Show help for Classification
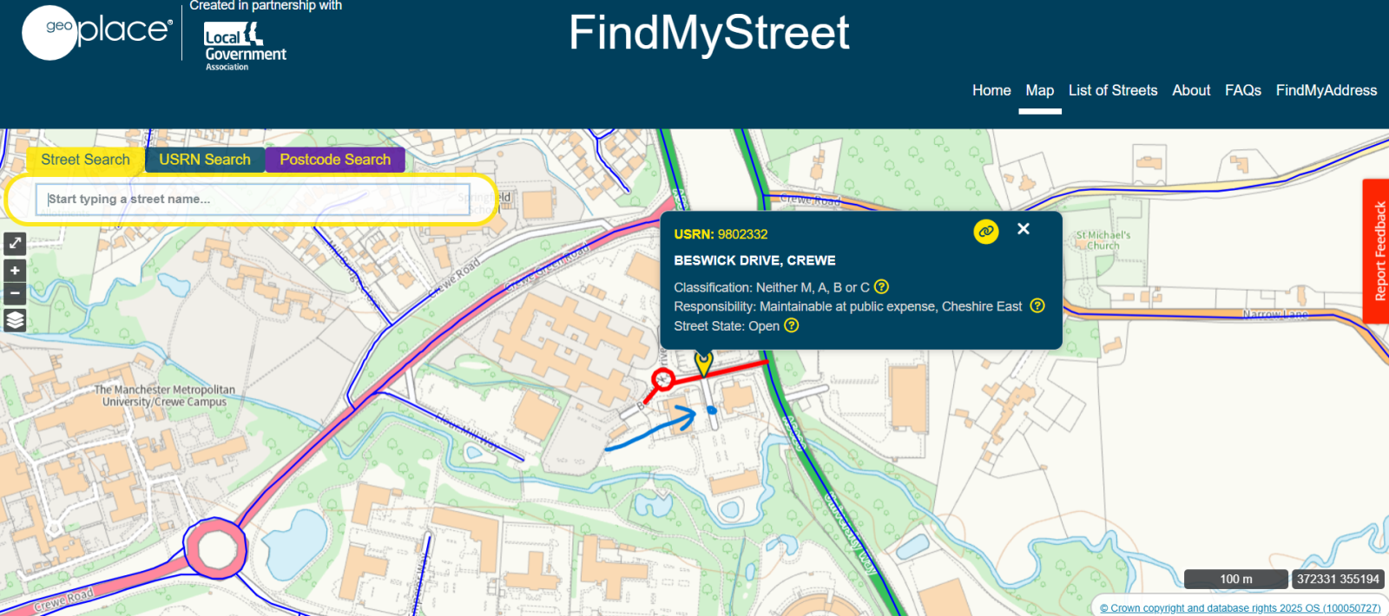Image resolution: width=1389 pixels, height=616 pixels. pyautogui.click(x=881, y=287)
